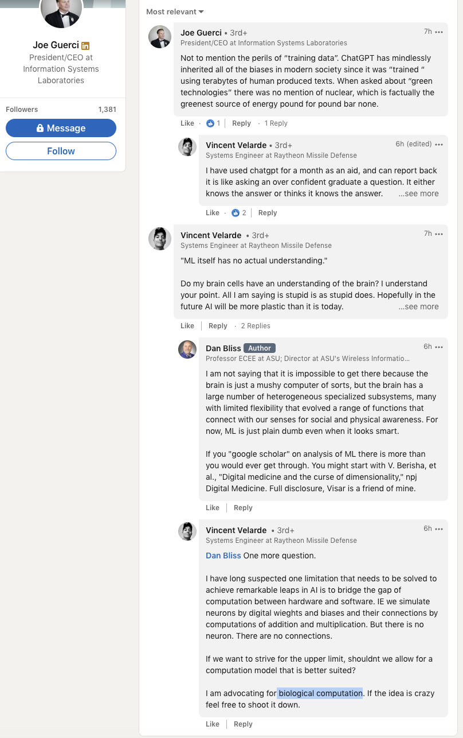Open three-dot menu on the 6h edited reply
Screen dimensions: 463x738
[439, 145]
